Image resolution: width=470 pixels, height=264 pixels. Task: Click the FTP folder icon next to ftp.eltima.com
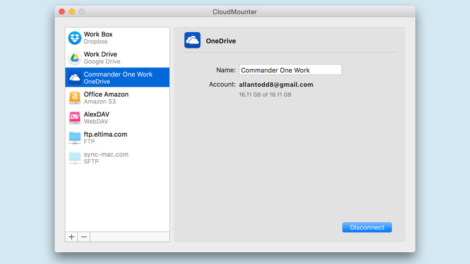75,138
